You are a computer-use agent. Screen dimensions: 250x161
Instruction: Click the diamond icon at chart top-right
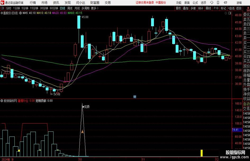point(226,13)
